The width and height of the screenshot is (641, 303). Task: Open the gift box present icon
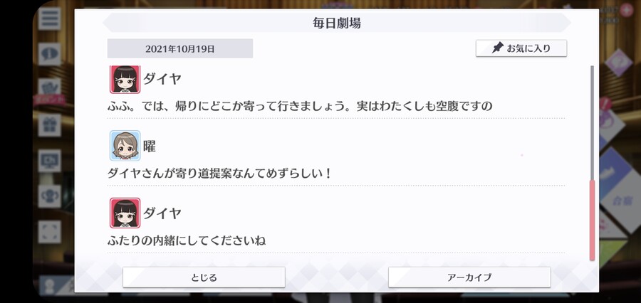click(x=49, y=125)
